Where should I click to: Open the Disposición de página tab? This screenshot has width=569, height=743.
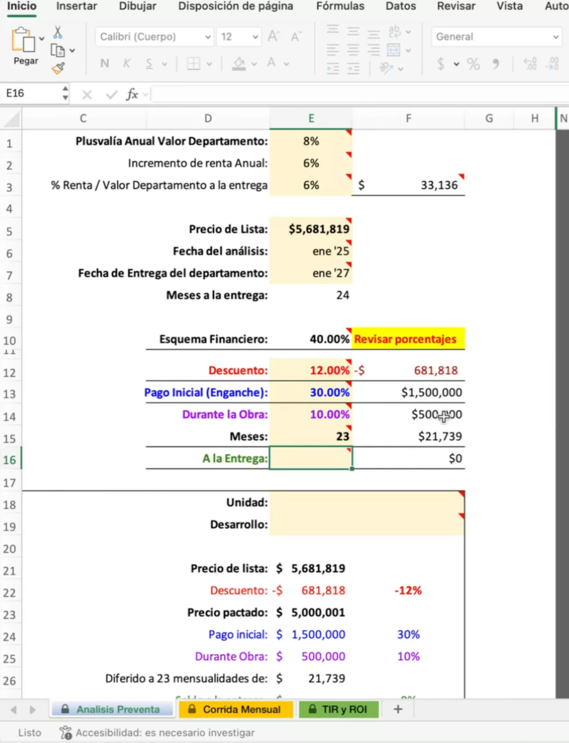point(236,6)
